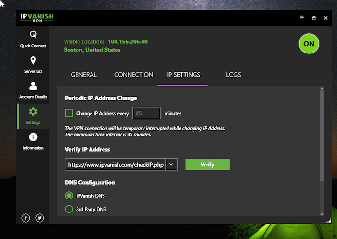
Task: Select the 3rd Party DNS radio option
Action: [x=69, y=209]
